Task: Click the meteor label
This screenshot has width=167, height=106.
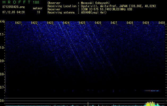Action: click(38, 8)
